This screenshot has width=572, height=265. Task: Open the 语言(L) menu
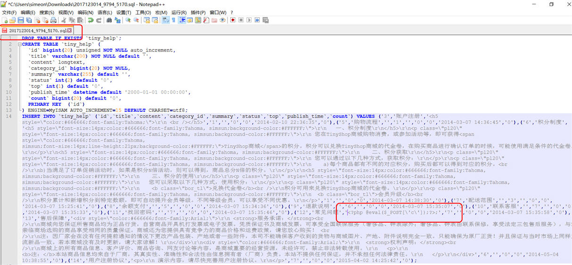point(105,12)
